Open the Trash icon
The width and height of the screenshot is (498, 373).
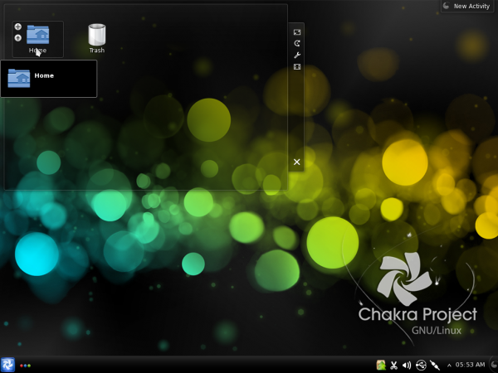click(97, 34)
